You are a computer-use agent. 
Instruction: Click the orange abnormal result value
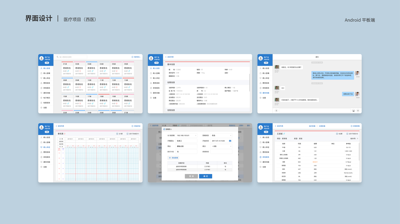[315, 162]
